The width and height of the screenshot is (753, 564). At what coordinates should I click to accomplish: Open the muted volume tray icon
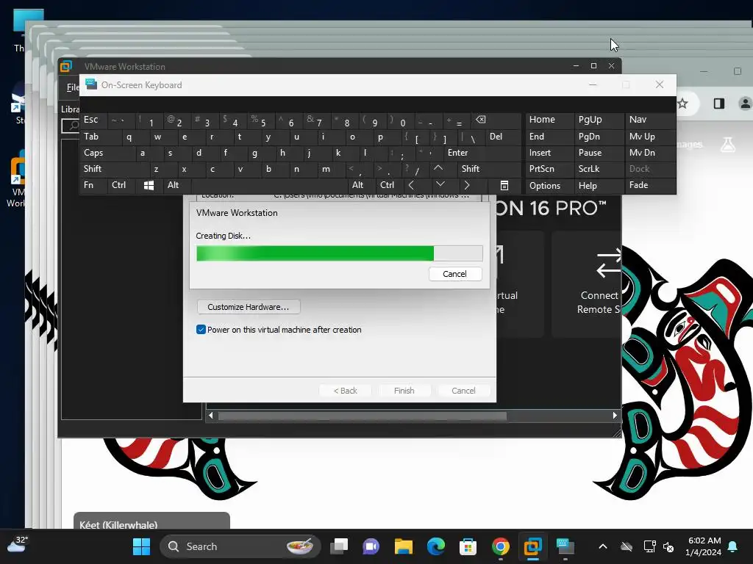(x=668, y=546)
